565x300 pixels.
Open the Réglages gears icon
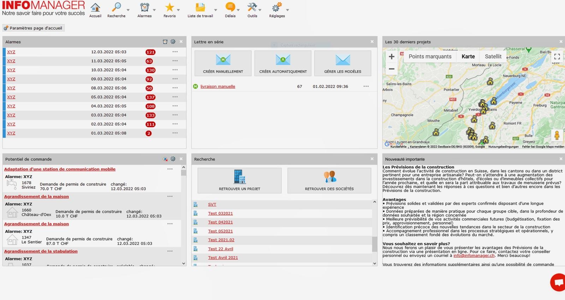click(x=277, y=7)
